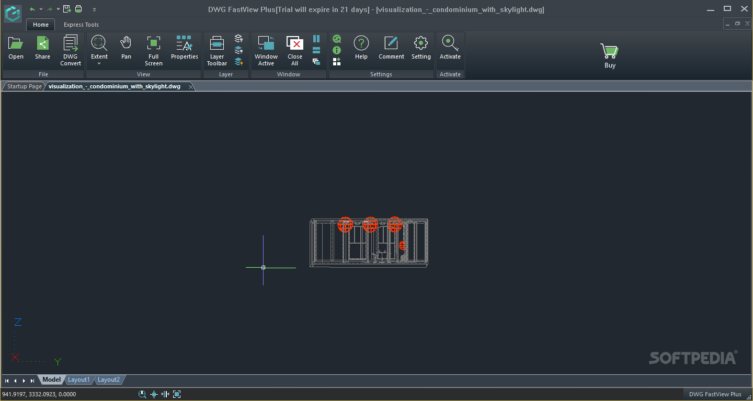Click the DWG FastView Plus status bar label
Screen dimensions: 753x401
[x=715, y=394]
